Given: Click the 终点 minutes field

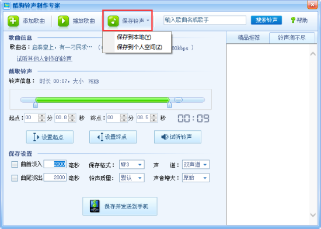Looking at the screenshot, I should click(x=113, y=118).
